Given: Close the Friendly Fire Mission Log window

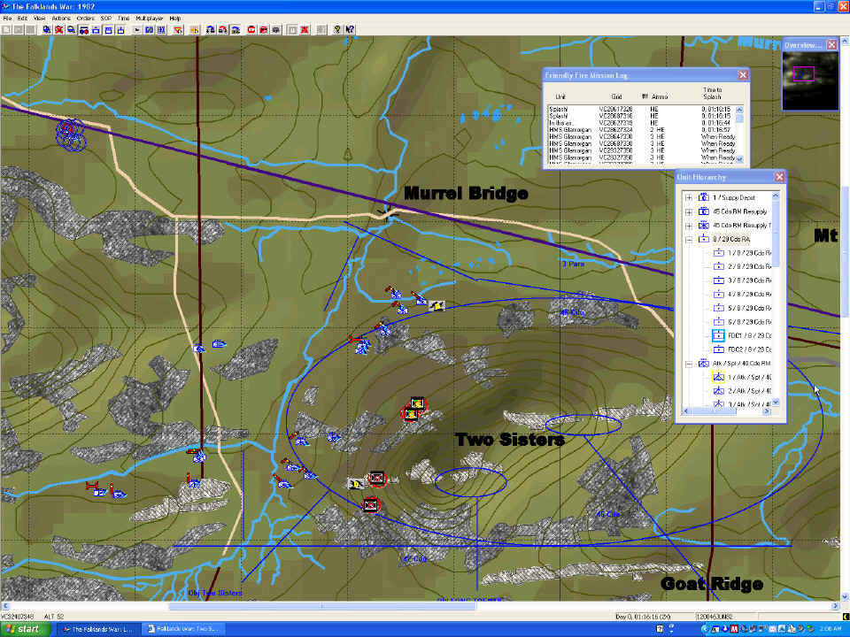Looking at the screenshot, I should click(x=743, y=75).
